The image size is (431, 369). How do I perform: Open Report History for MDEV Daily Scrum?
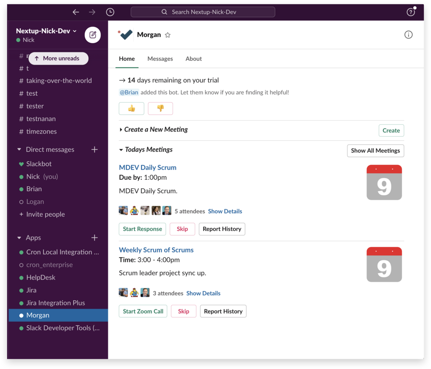(222, 229)
